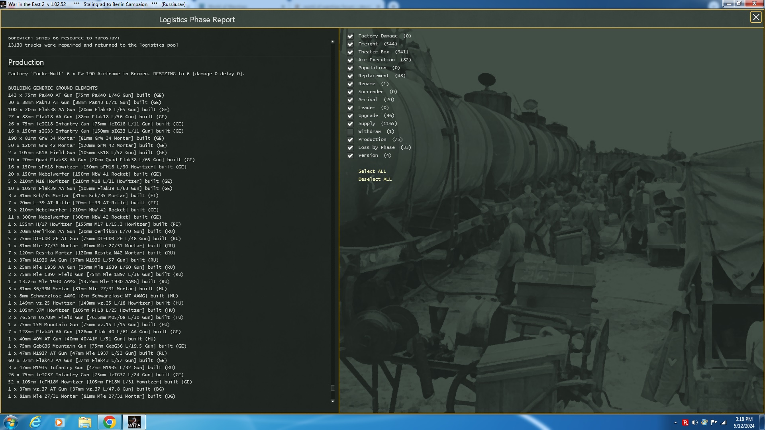Toggle the Freight checkbox
The width and height of the screenshot is (765, 430).
tap(350, 44)
